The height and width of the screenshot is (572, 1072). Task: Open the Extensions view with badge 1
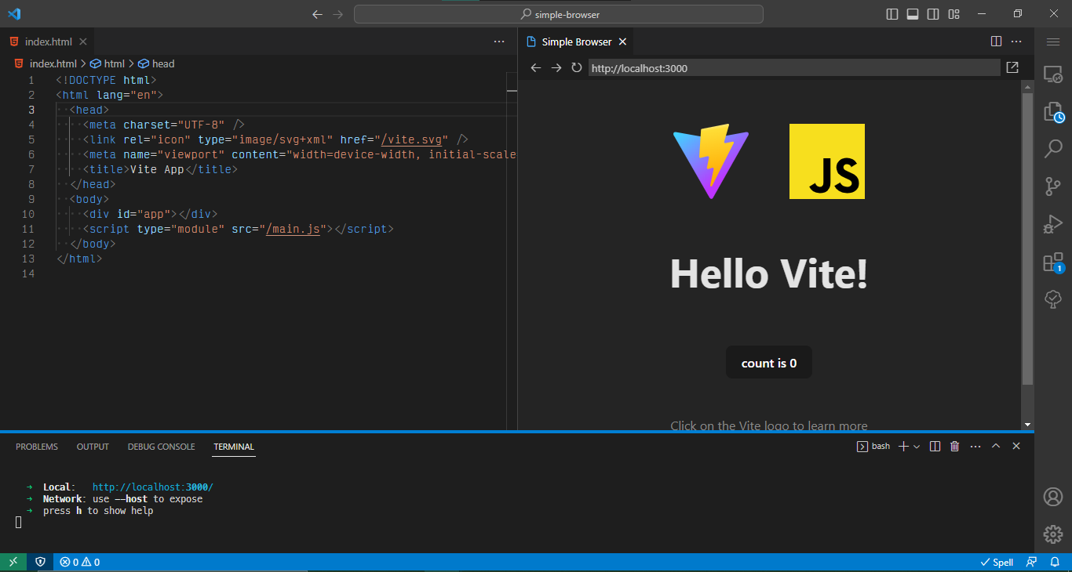(x=1053, y=262)
